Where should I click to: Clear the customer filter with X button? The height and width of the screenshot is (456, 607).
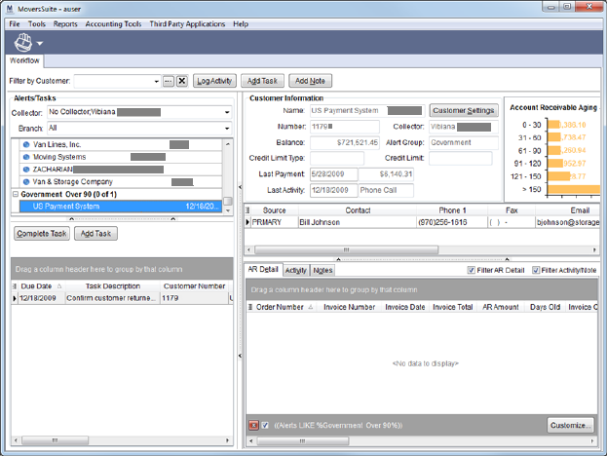181,81
